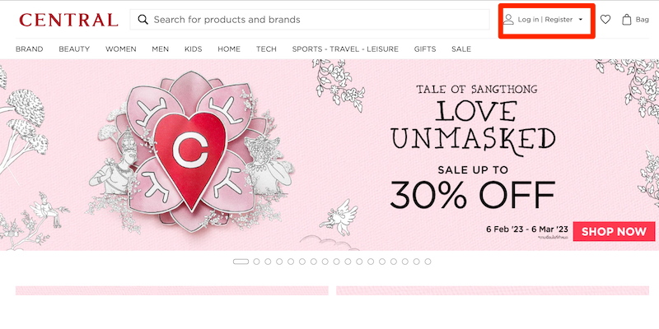Open SPORTS - TRAVEL - LEISURE menu

pos(345,49)
